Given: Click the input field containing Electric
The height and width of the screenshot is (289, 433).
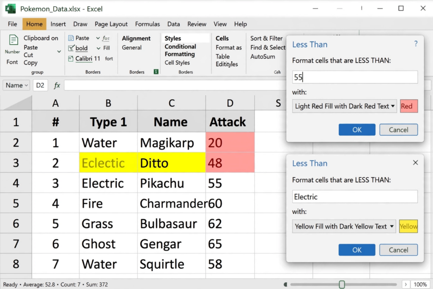Looking at the screenshot, I should click(x=355, y=196).
